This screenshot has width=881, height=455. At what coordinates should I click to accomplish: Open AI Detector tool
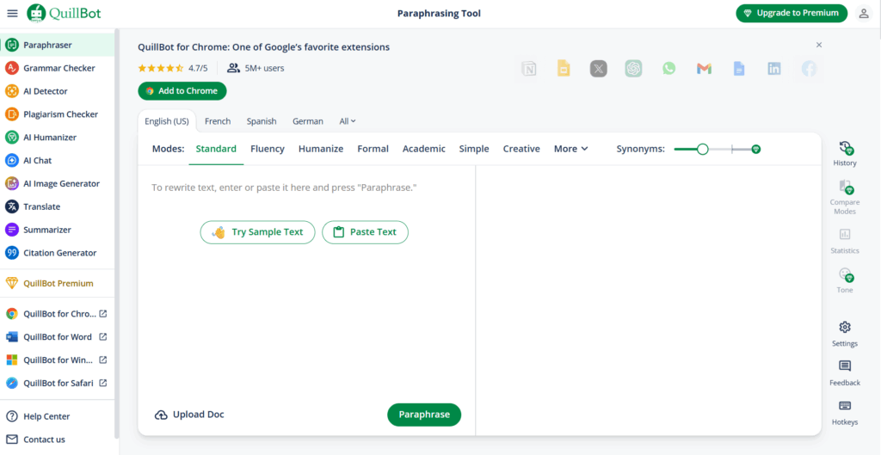pyautogui.click(x=58, y=91)
